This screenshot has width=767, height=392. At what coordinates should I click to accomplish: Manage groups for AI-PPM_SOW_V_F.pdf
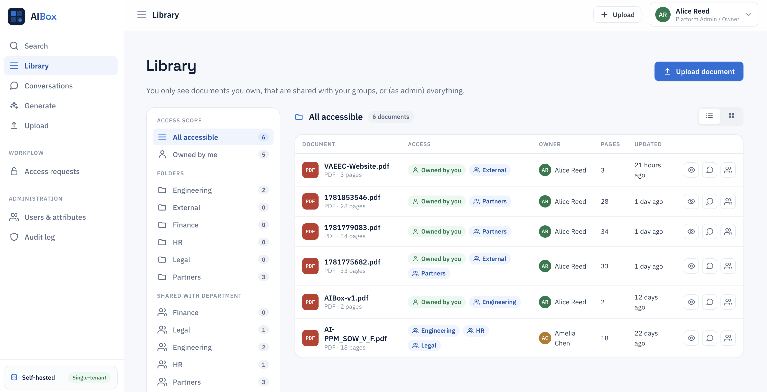(x=728, y=338)
